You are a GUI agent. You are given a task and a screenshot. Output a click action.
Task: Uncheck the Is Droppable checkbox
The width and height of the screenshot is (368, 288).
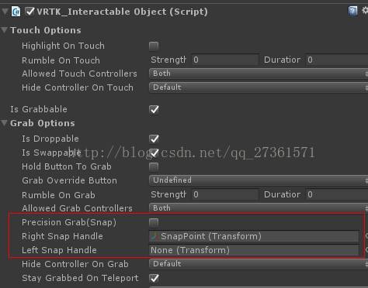click(x=154, y=139)
